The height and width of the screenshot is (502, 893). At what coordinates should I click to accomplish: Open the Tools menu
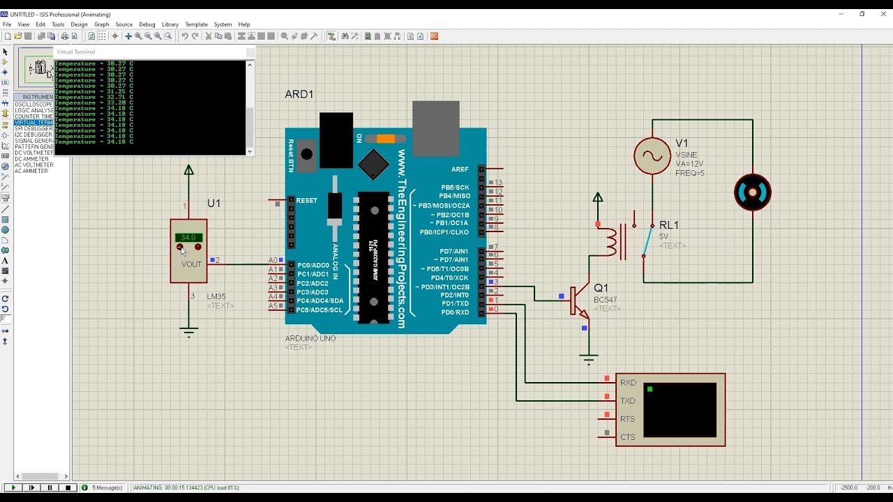click(x=58, y=24)
